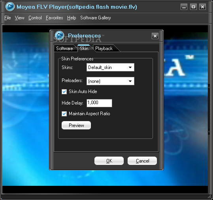This screenshot has width=213, height=200.
Task: Cancel the Preferences dialog
Action: coord(142,161)
